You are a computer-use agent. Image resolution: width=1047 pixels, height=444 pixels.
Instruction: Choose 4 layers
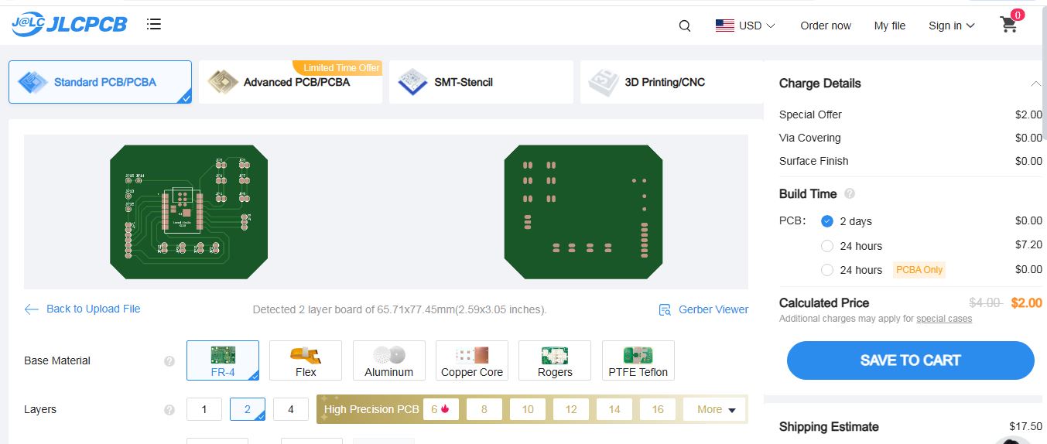(291, 409)
